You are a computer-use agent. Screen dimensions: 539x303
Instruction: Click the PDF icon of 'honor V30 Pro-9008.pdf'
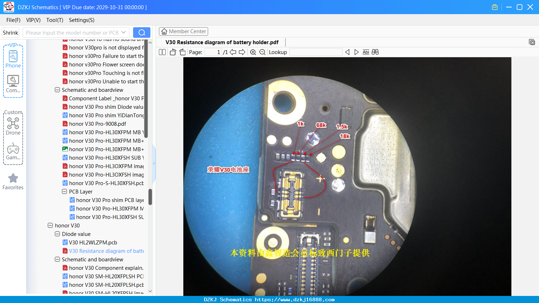(x=65, y=124)
